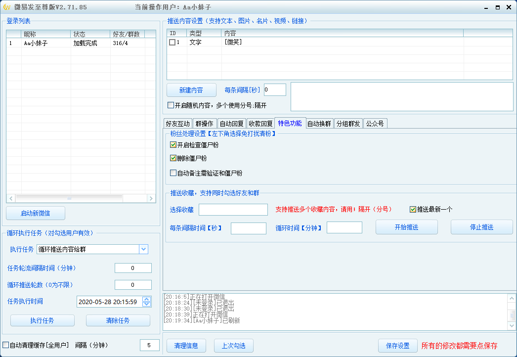Enable 自动清理缓存 checkbox
Image resolution: width=517 pixels, height=357 pixels.
point(6,345)
